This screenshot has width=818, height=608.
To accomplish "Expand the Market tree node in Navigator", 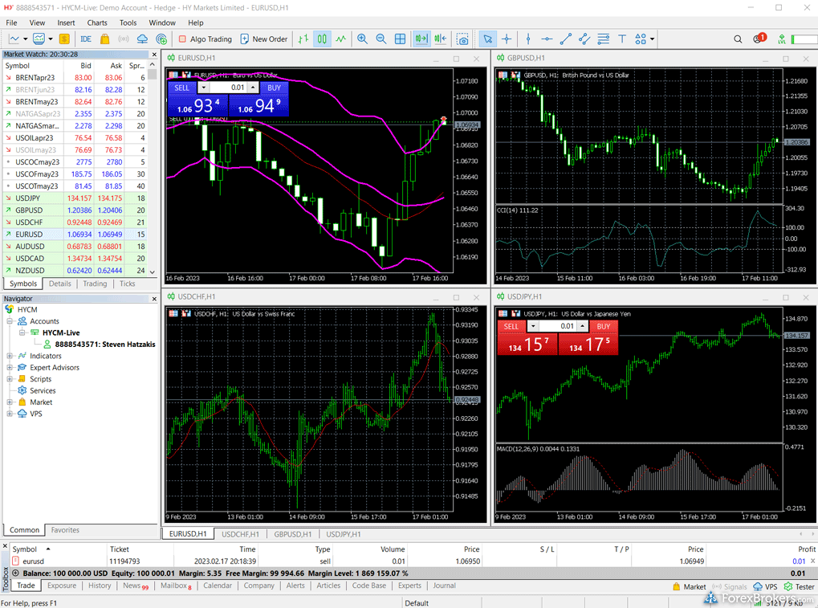I will point(10,402).
